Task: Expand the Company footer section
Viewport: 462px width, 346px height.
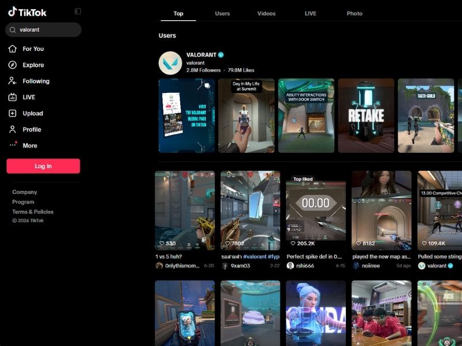Action: (24, 192)
